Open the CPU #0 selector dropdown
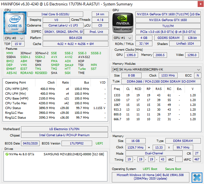This screenshot has height=184, width=204. [x=14, y=38]
